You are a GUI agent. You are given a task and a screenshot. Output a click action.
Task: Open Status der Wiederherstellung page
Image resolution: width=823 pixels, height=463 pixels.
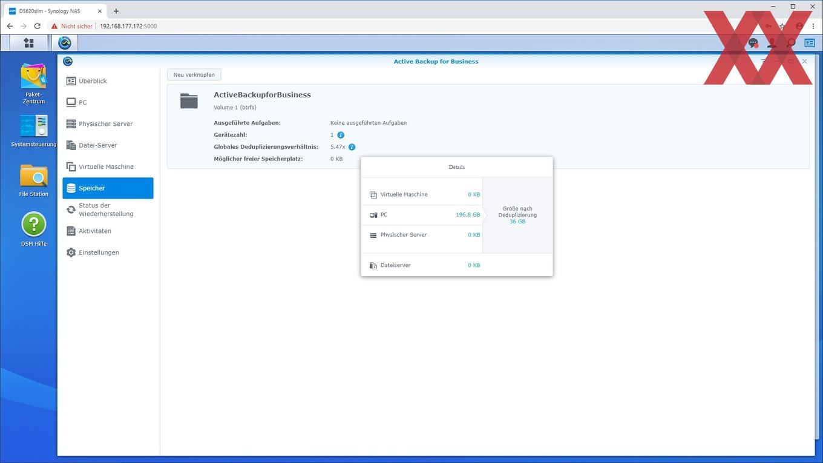(x=108, y=209)
